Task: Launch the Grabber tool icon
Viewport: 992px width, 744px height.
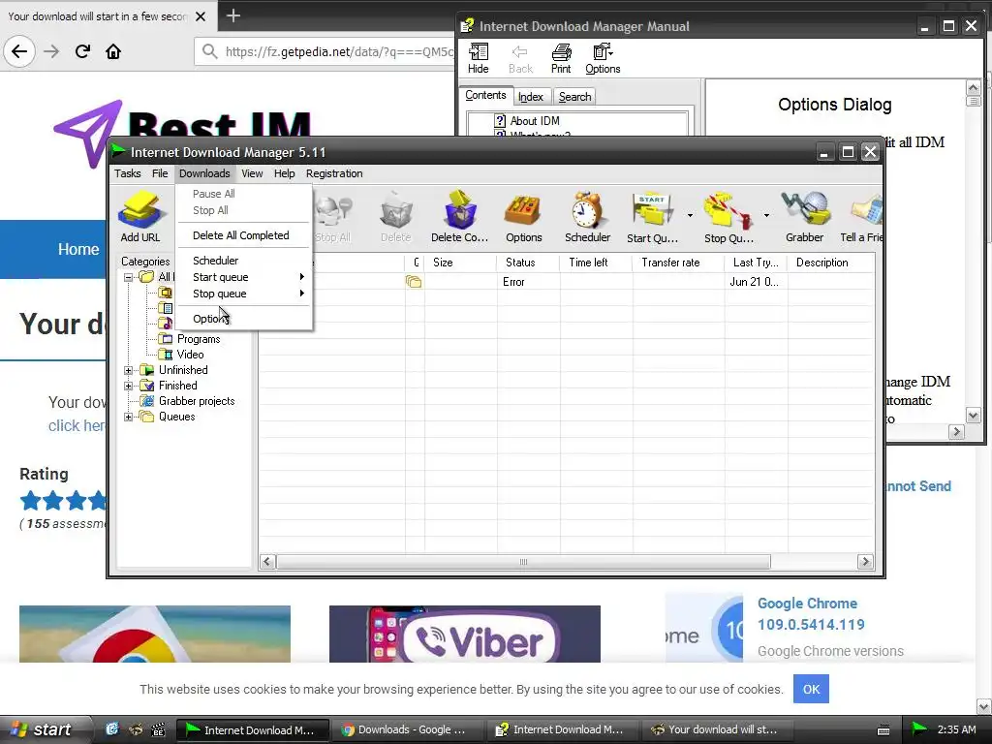Action: tap(804, 217)
